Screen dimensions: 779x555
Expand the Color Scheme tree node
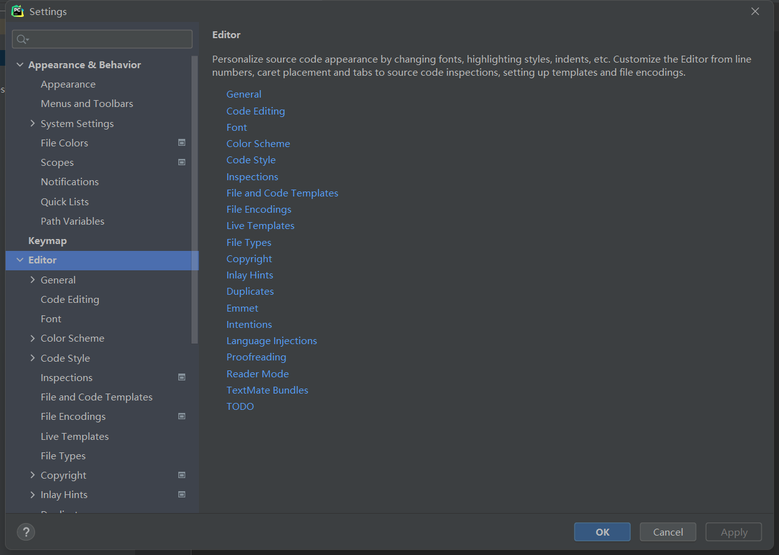(33, 339)
